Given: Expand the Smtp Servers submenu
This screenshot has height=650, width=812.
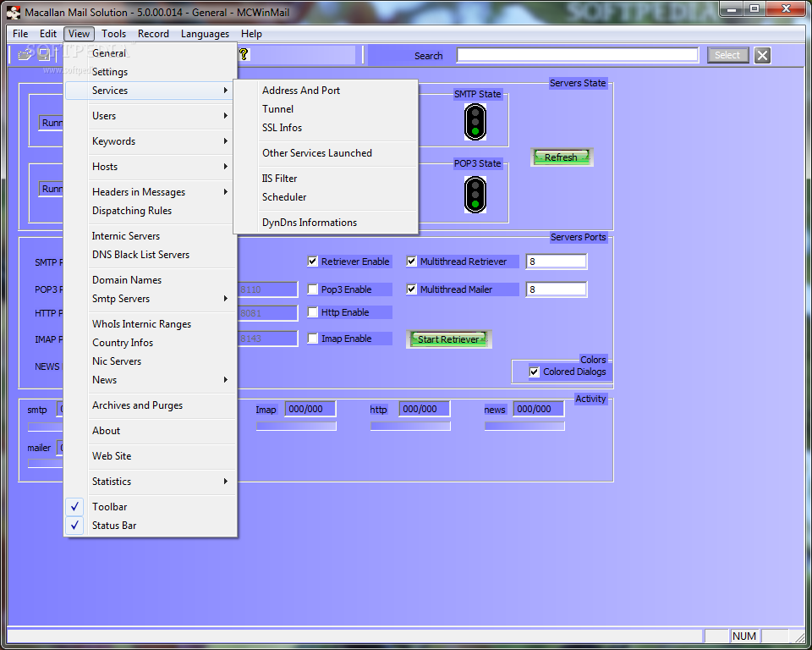Looking at the screenshot, I should click(x=151, y=299).
